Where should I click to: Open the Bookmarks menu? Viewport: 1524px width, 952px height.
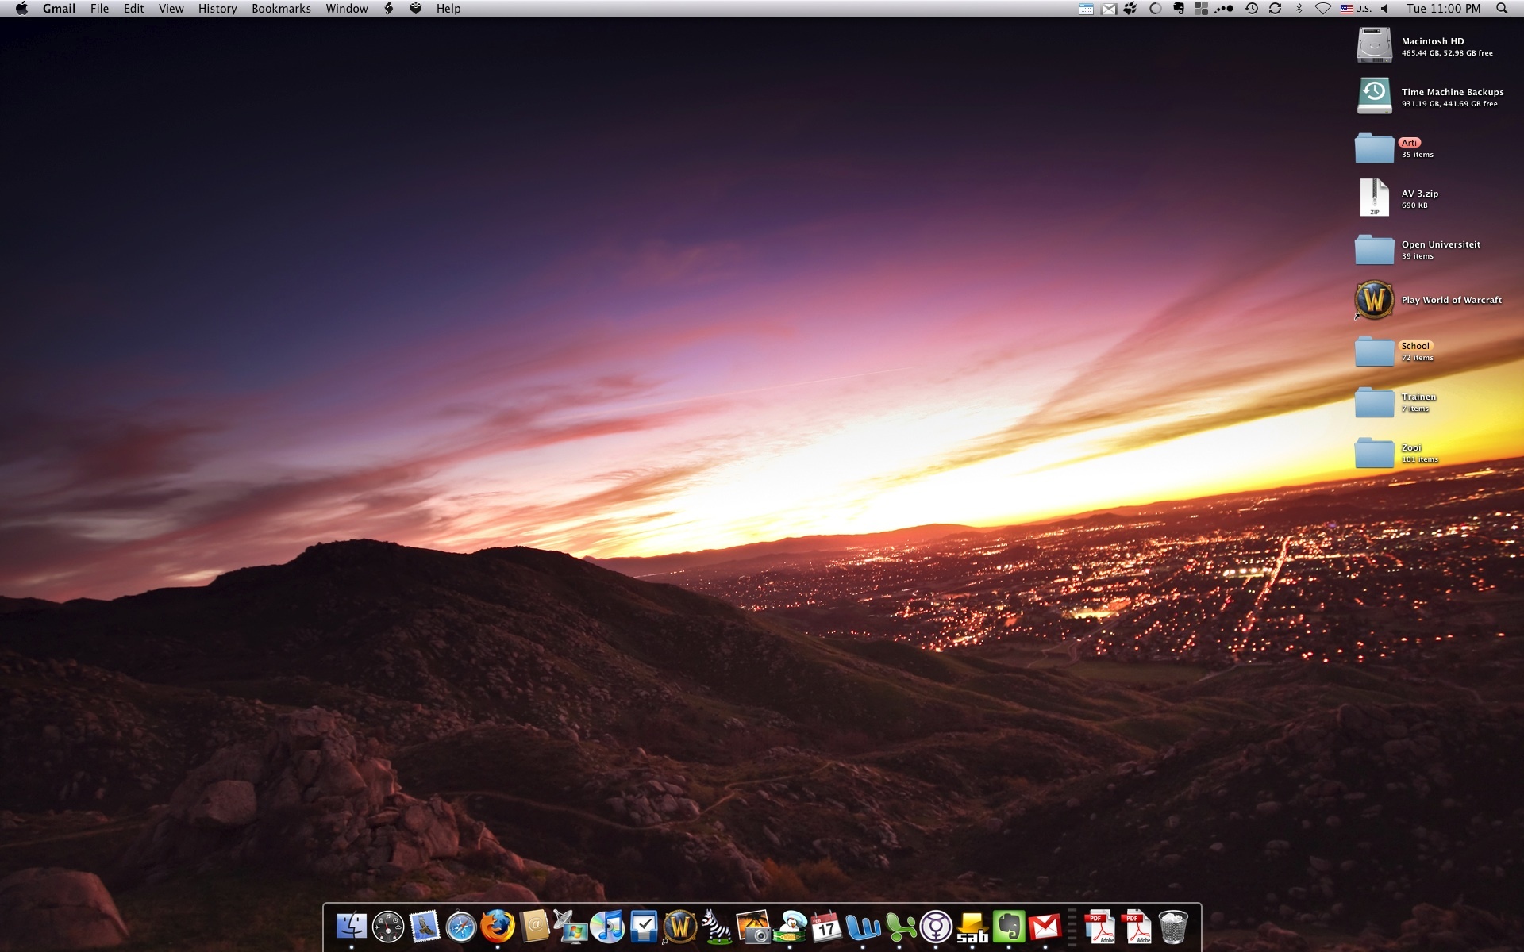pos(281,9)
